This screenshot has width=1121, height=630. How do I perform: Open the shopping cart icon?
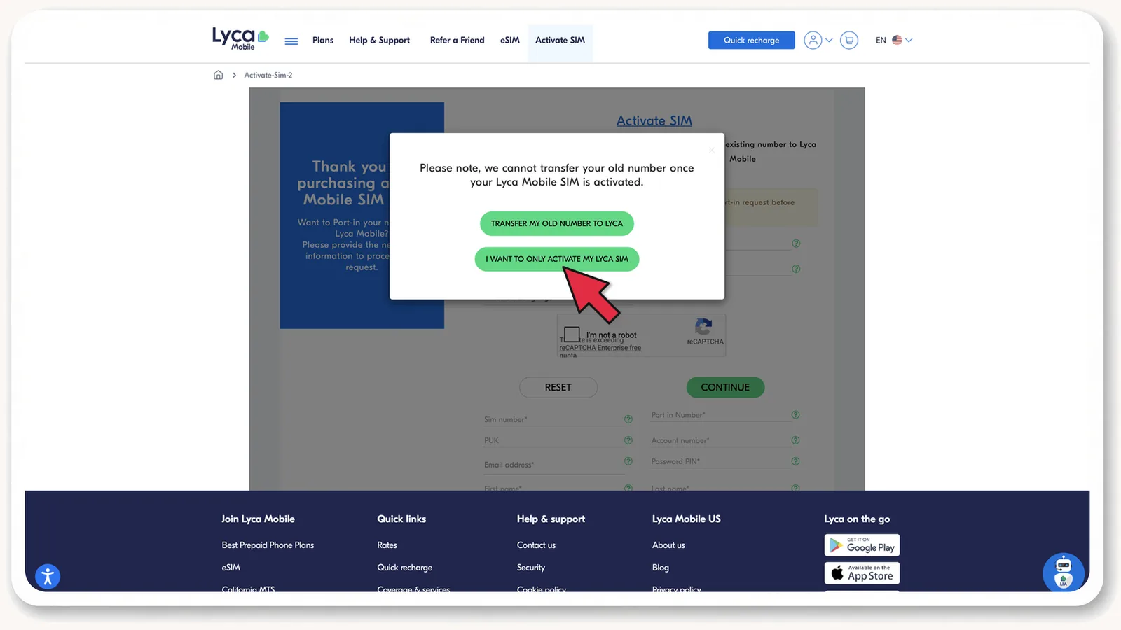pyautogui.click(x=849, y=40)
